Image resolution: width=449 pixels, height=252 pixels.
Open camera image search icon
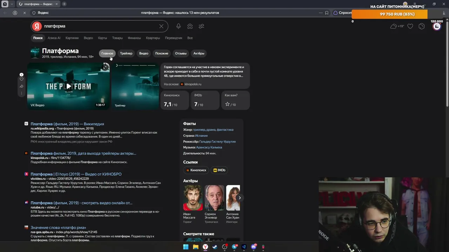tap(190, 26)
